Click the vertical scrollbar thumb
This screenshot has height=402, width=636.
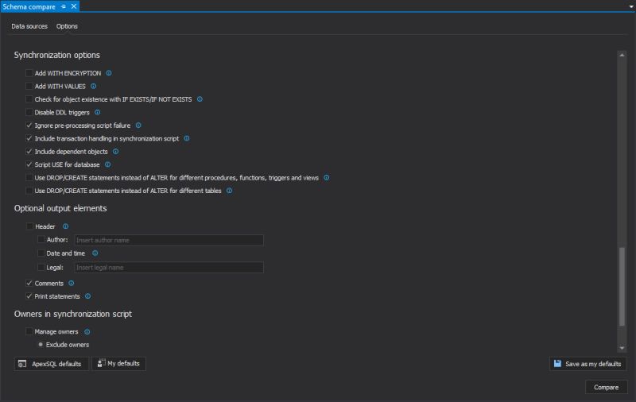pyautogui.click(x=622, y=286)
